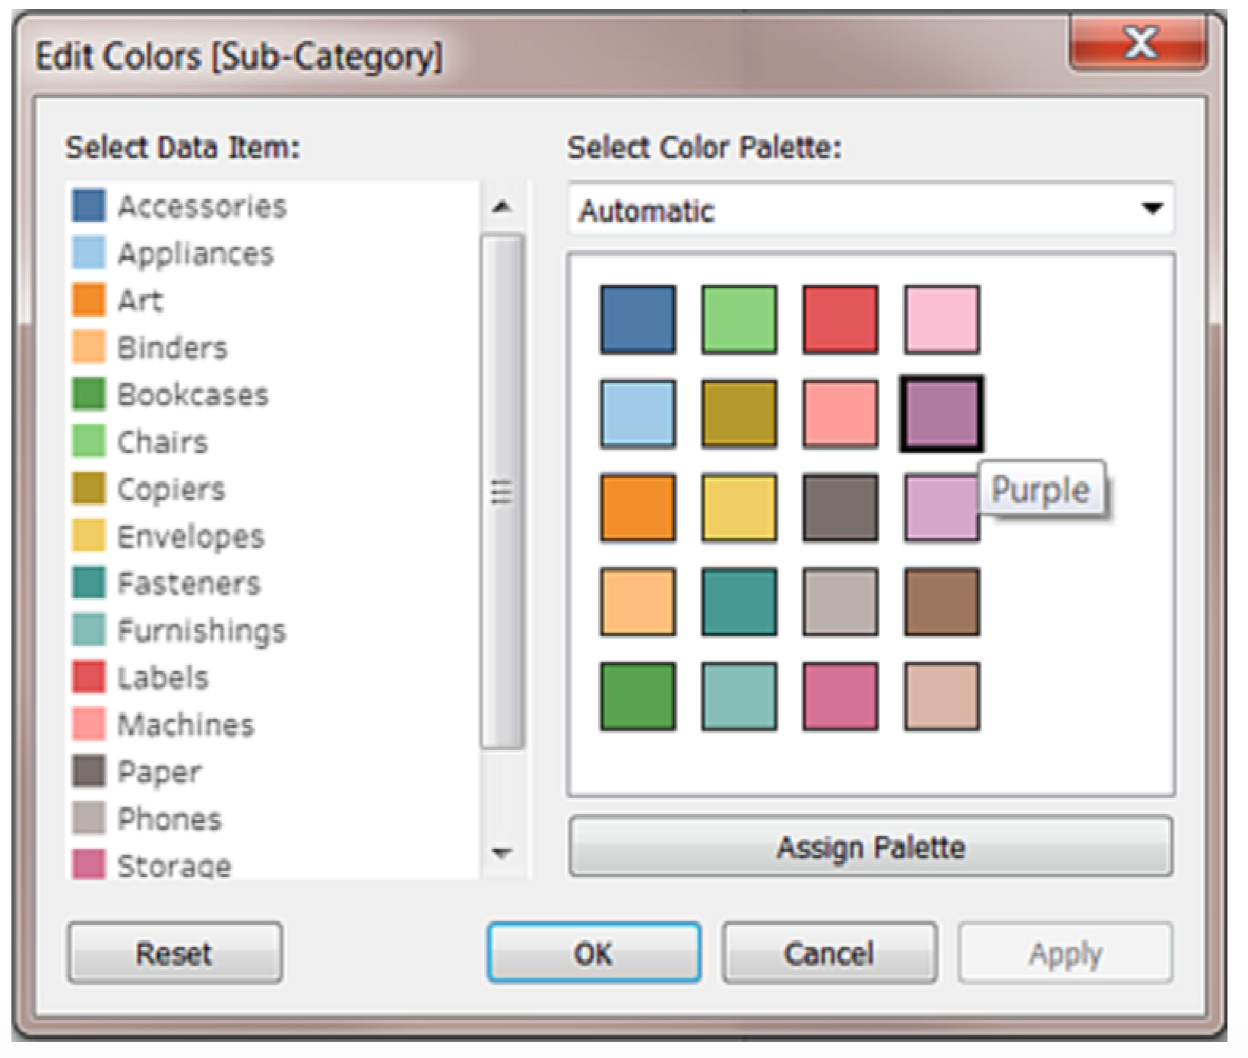Click the Cancel button
The image size is (1248, 1058).
(x=828, y=954)
